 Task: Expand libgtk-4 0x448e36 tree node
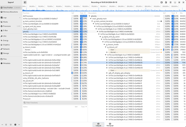[x=107, y=57]
